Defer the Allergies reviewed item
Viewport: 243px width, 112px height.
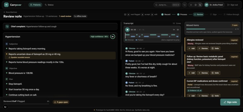(215, 48)
